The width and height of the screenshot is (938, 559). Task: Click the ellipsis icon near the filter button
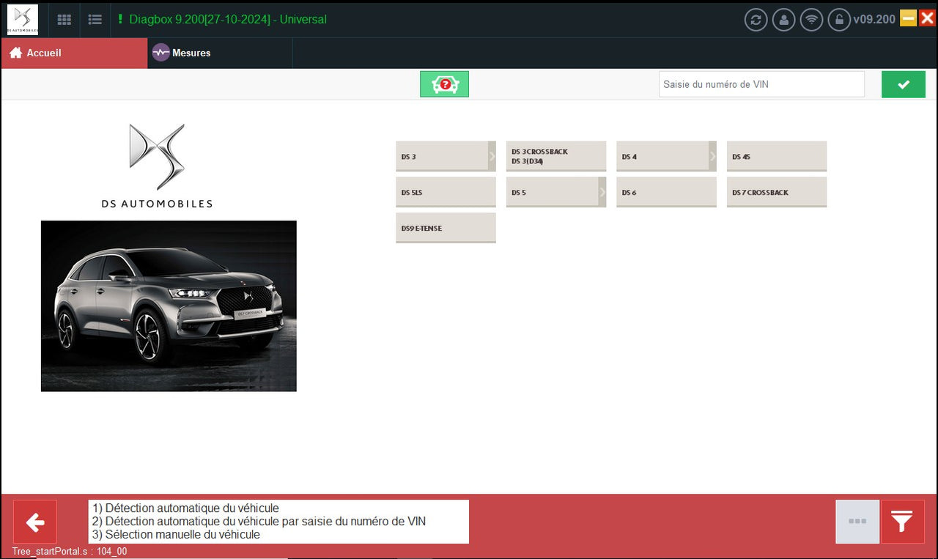click(x=857, y=522)
